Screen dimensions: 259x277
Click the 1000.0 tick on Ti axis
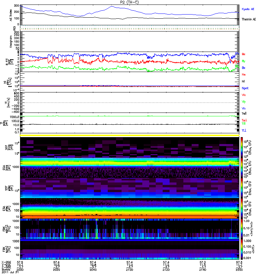(15, 117)
